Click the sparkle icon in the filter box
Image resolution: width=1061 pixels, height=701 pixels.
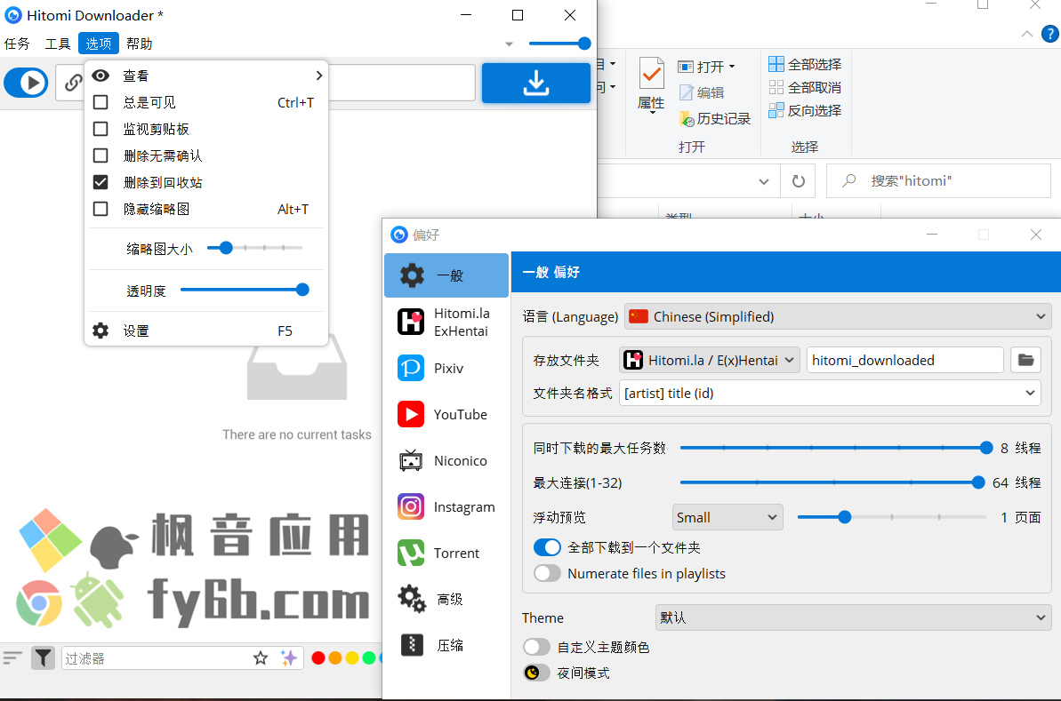click(289, 657)
